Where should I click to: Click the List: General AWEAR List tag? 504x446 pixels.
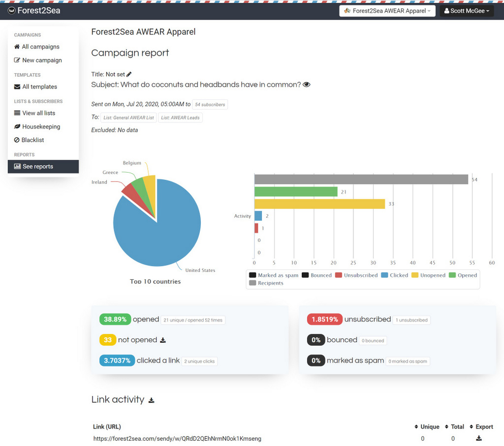(x=128, y=118)
